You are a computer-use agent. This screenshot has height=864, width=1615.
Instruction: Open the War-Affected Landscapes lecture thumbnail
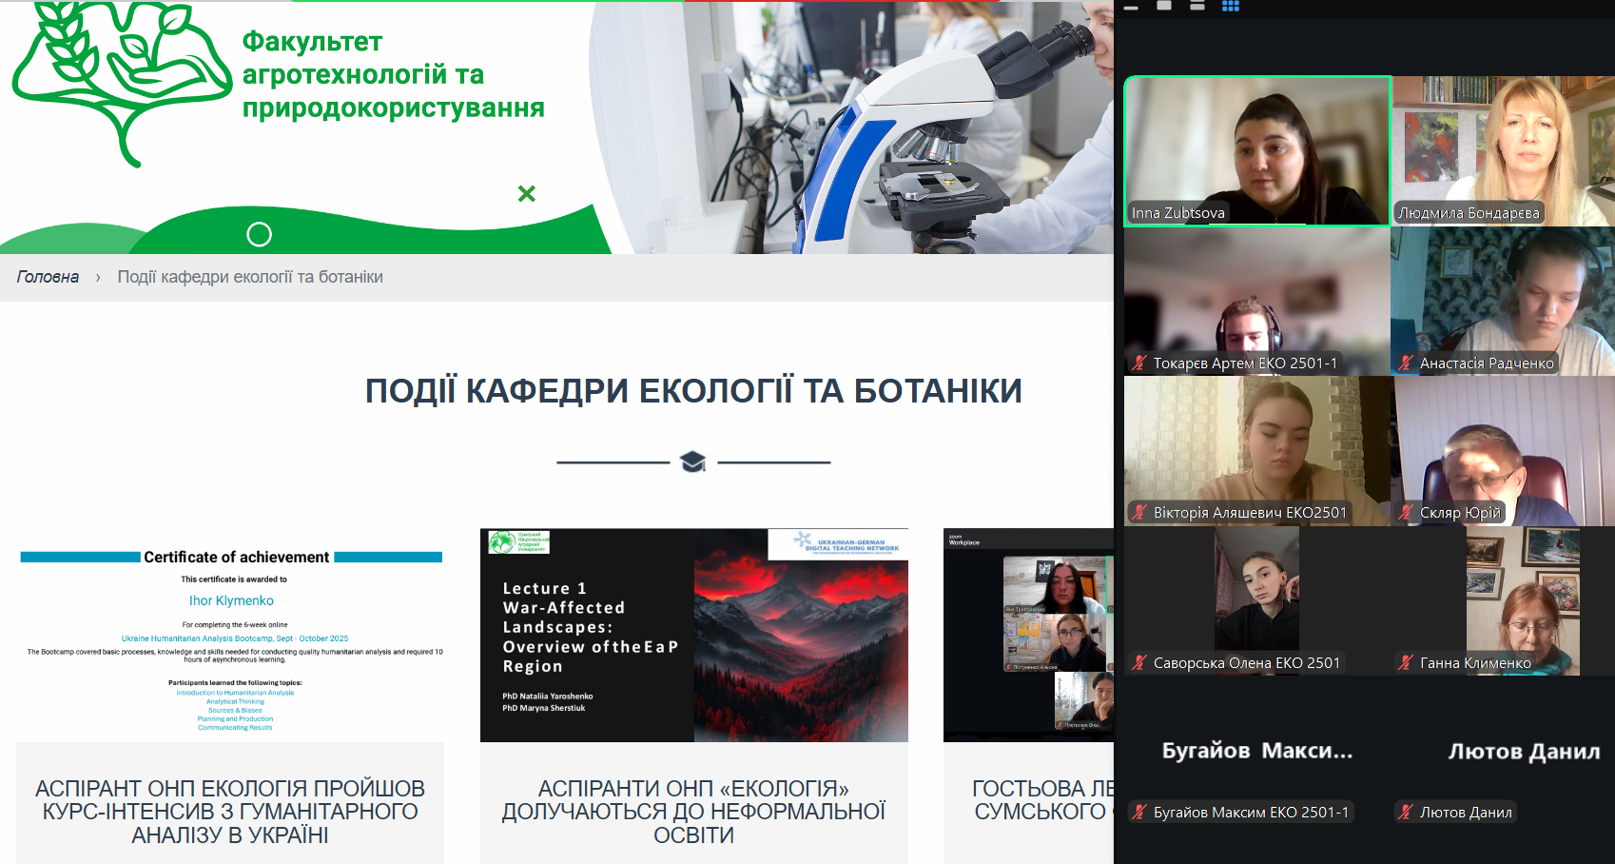pyautogui.click(x=693, y=636)
